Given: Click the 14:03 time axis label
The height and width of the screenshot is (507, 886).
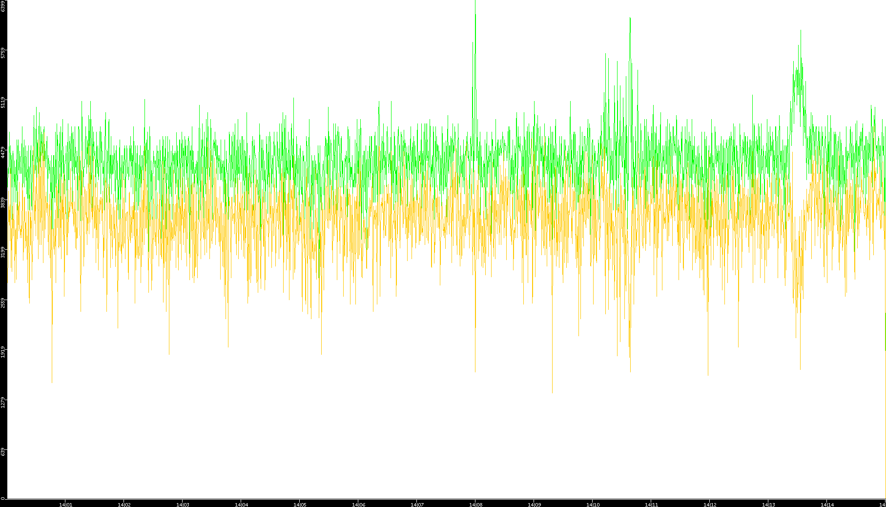Looking at the screenshot, I should point(183,505).
